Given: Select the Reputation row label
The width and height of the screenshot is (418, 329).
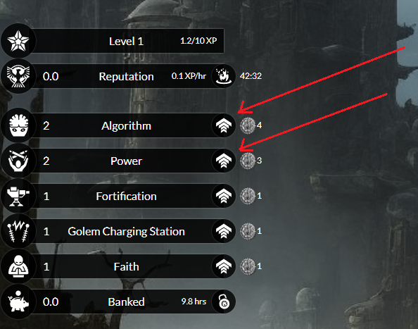Looking at the screenshot, I should coord(126,77).
